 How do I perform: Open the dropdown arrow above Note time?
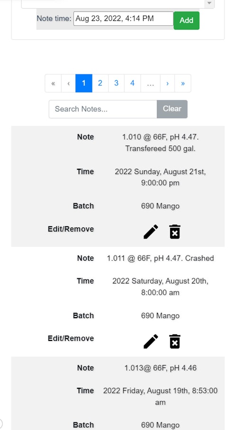[x=210, y=3]
